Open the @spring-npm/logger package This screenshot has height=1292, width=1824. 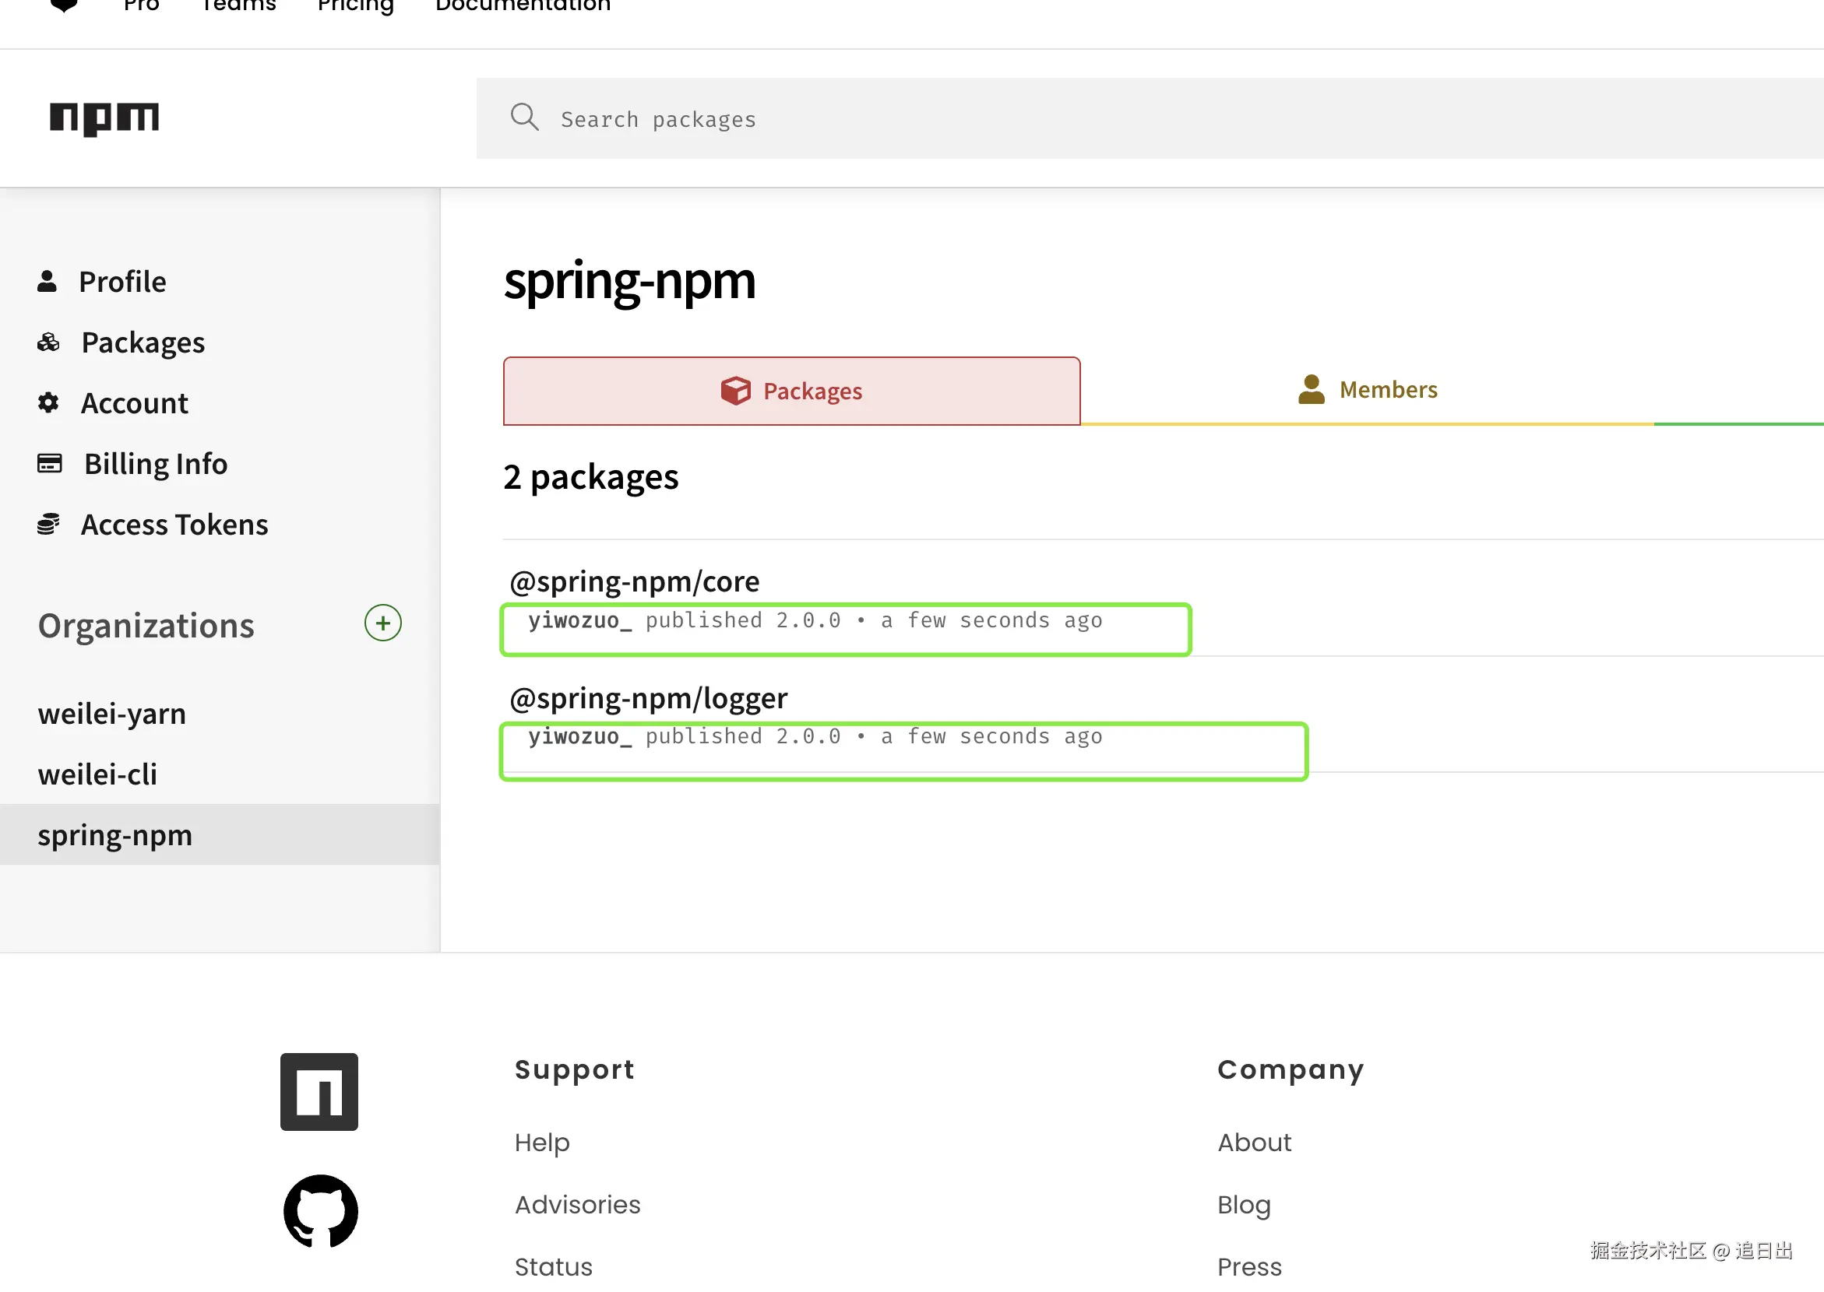coord(649,697)
